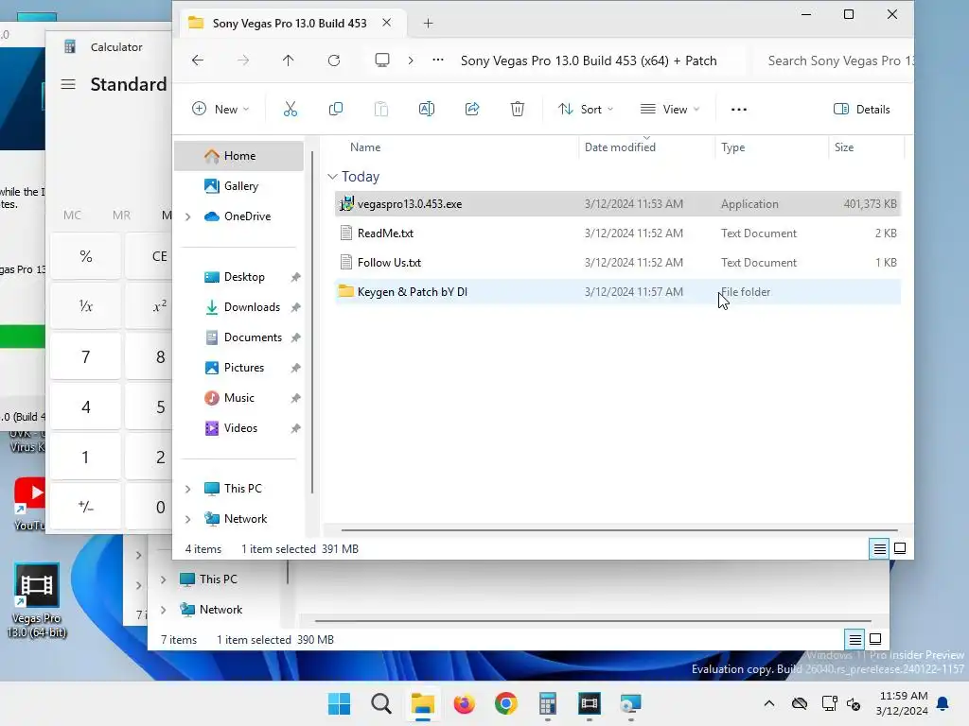Refresh the folder view

(x=334, y=60)
